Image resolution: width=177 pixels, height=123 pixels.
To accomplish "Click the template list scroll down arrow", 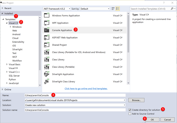I will pyautogui.click(x=128, y=83).
